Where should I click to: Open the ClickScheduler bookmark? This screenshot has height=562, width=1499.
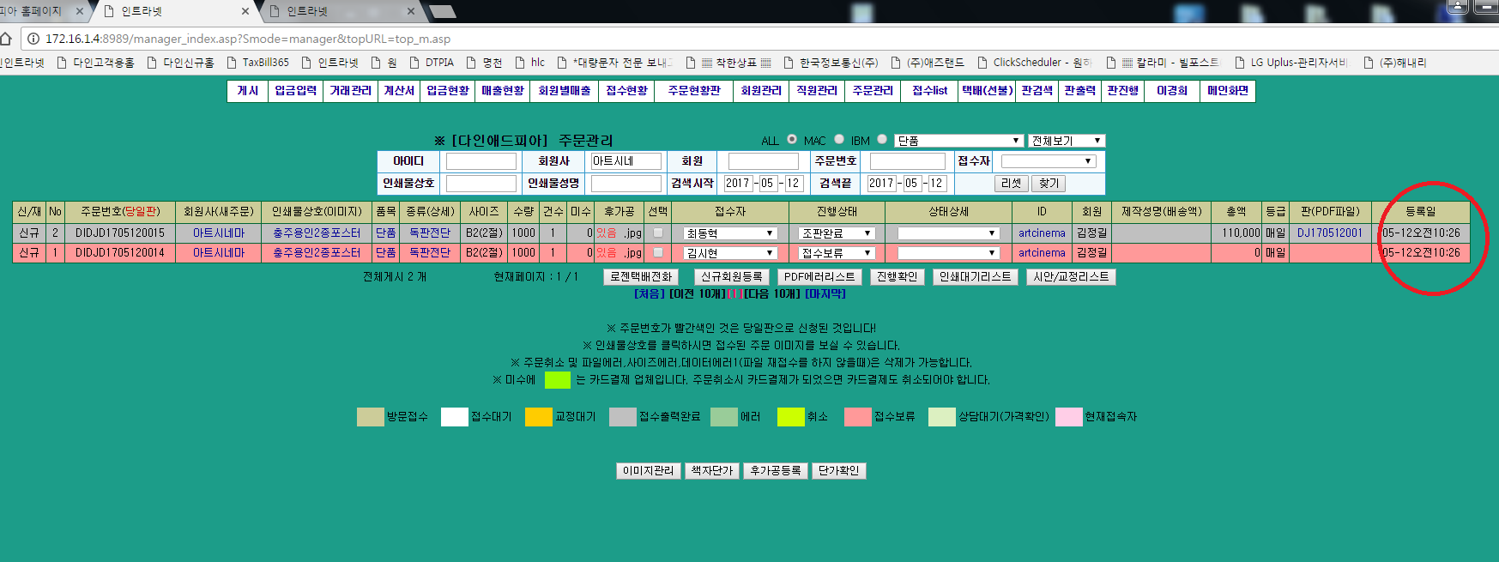pyautogui.click(x=1034, y=63)
